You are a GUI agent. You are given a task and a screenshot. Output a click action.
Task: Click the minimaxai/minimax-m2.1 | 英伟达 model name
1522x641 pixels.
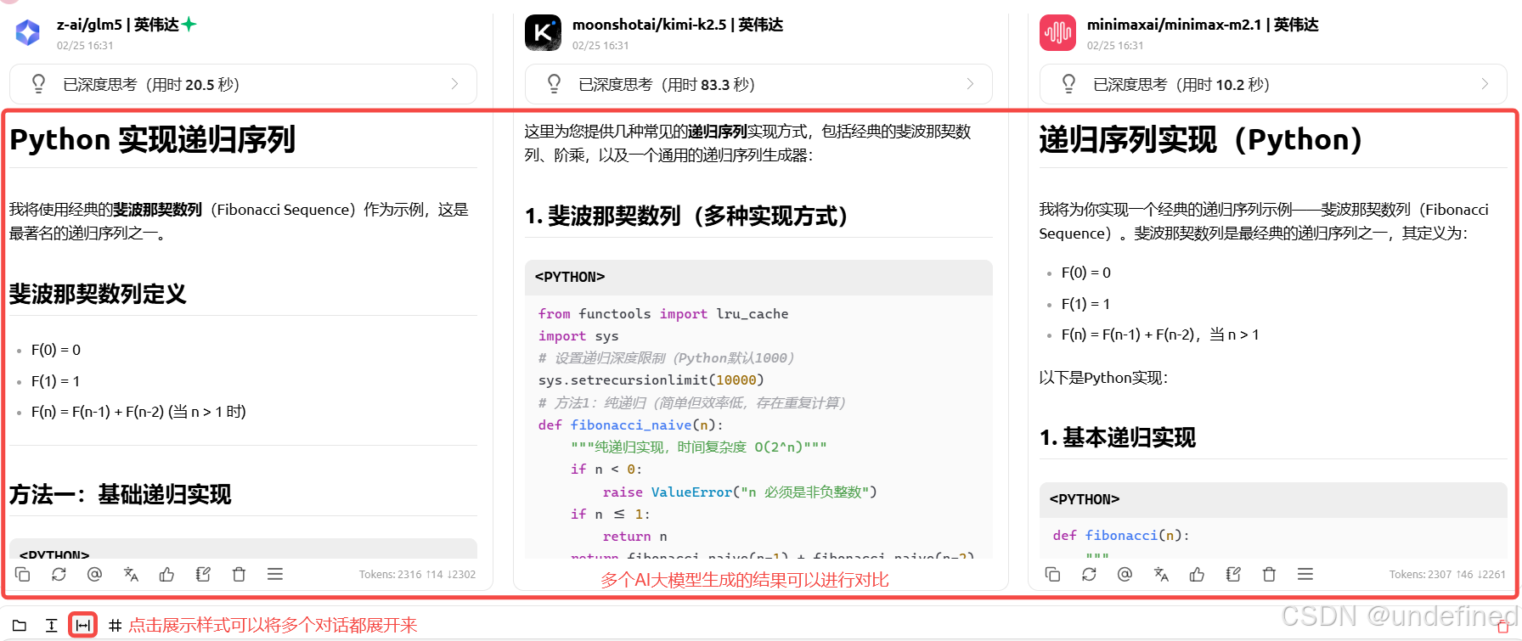pyautogui.click(x=1203, y=25)
